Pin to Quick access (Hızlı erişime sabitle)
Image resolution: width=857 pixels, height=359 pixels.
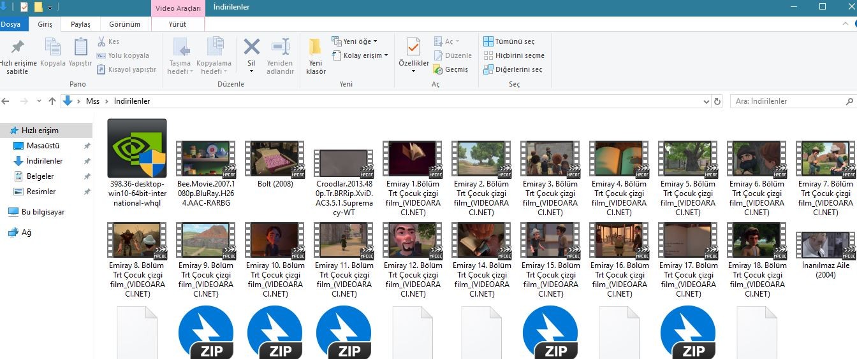(18, 56)
